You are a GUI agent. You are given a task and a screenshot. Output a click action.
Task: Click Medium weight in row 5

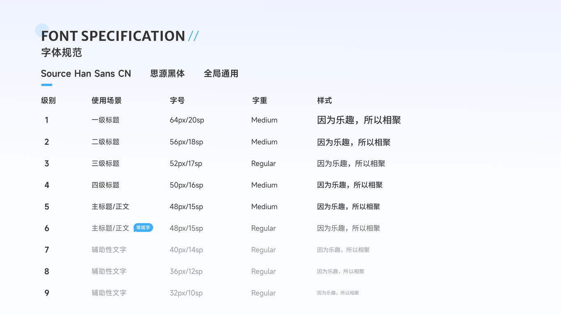[x=264, y=207]
